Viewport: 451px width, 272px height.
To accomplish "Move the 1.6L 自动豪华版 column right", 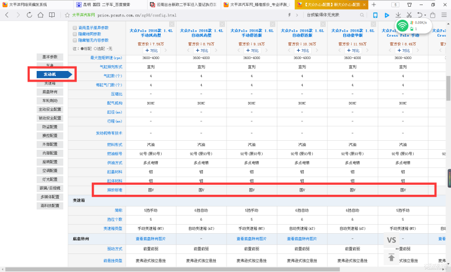I will click(368, 50).
